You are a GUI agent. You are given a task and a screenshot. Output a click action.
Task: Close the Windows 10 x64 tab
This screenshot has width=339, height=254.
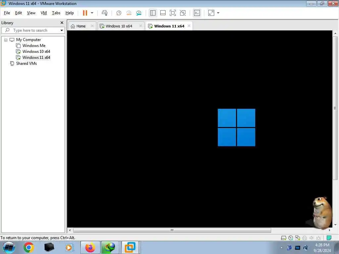click(141, 26)
